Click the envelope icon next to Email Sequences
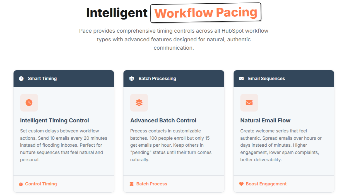Viewport: 349px width, 196px height. click(241, 78)
